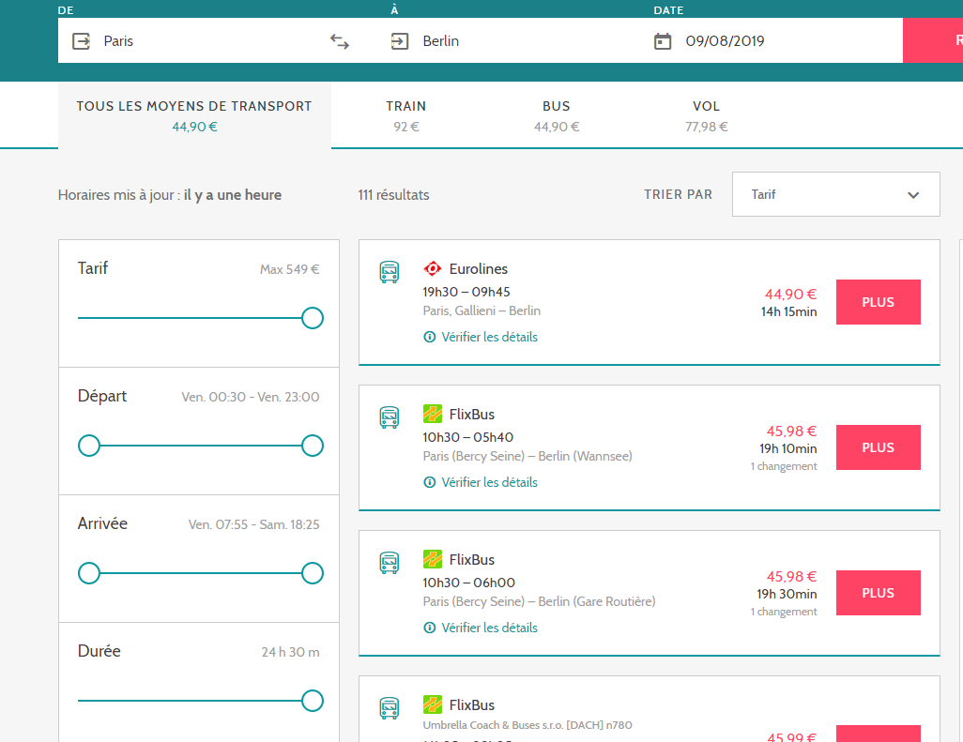Click the Eurolines red logo icon
This screenshot has height=742, width=963.
click(433, 269)
